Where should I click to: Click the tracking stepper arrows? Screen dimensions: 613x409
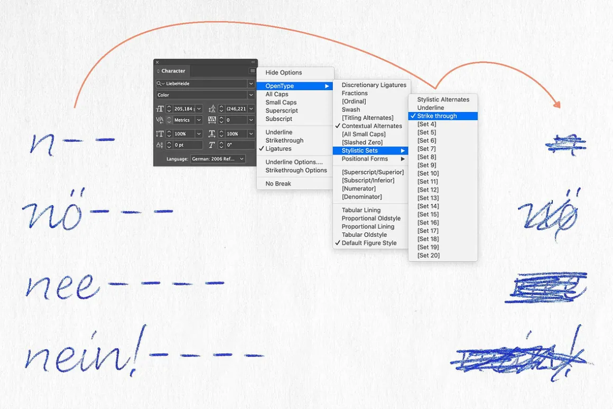[221, 119]
